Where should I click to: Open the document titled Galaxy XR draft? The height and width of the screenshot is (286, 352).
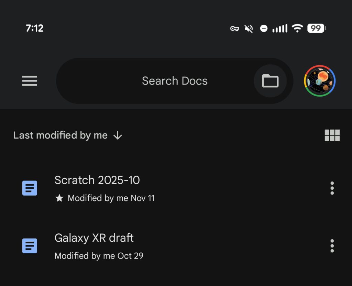[x=94, y=238]
